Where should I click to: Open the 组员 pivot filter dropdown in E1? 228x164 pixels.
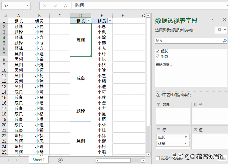click(110, 21)
